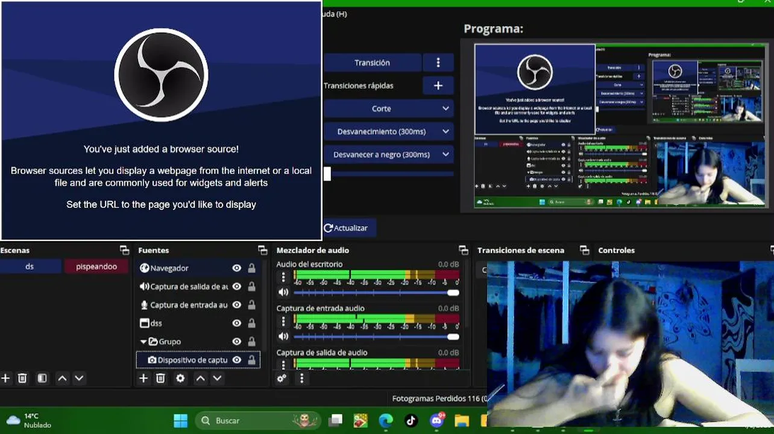
Task: Lock the dss source
Action: pyautogui.click(x=252, y=323)
